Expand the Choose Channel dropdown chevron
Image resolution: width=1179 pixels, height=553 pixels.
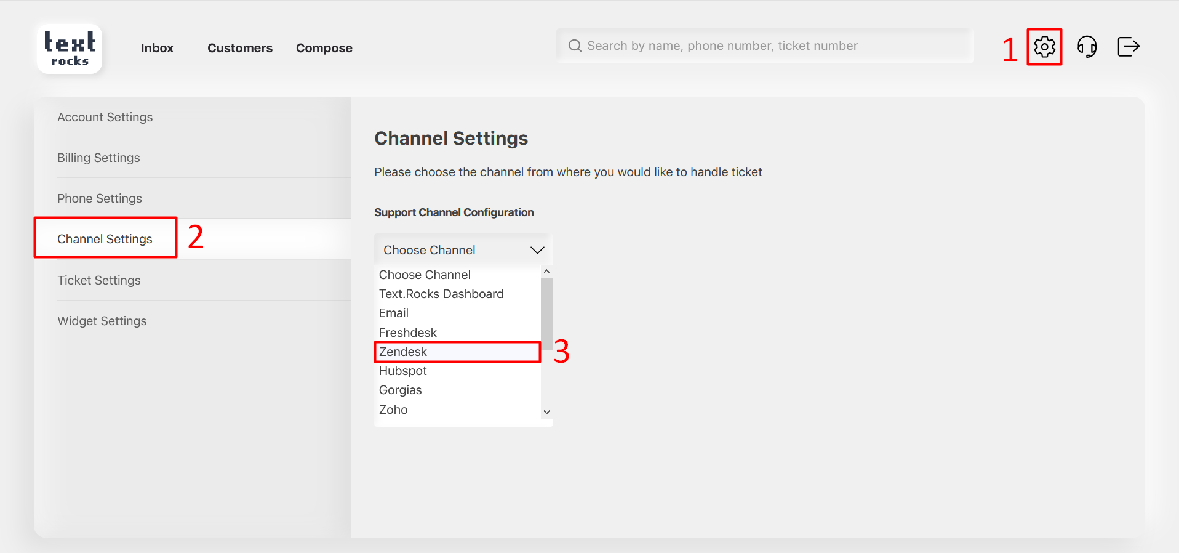[537, 250]
